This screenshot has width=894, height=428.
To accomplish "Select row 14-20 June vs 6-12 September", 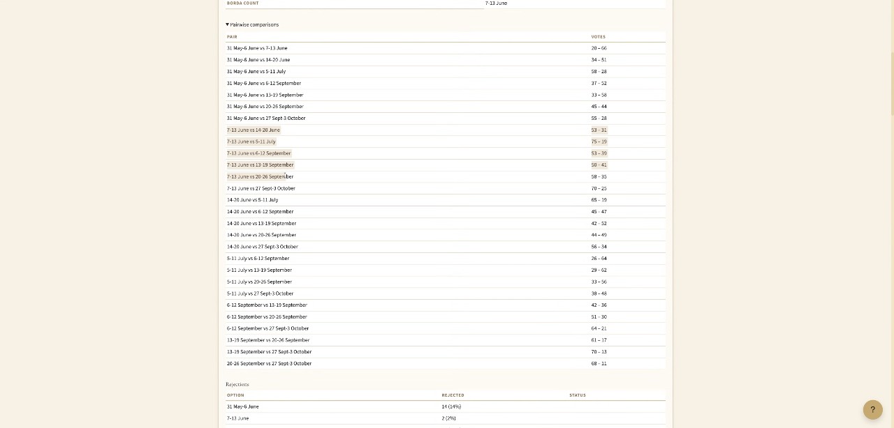I will (x=446, y=211).
